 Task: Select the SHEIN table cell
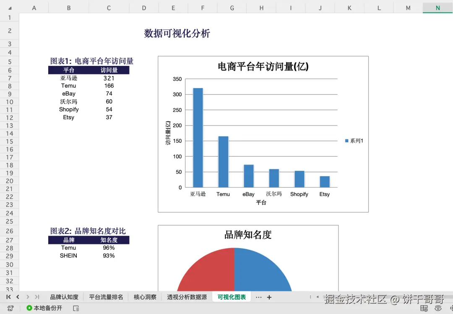click(69, 256)
